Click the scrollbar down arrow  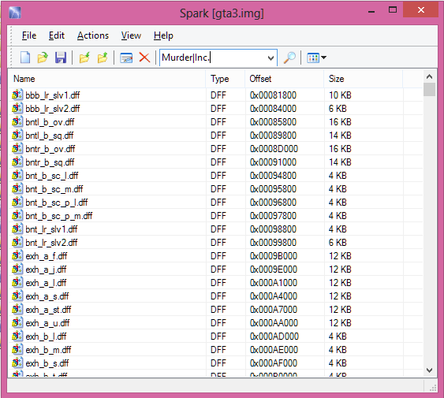pyautogui.click(x=429, y=370)
